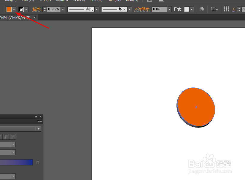Screen dimensions: 245x180
Task: Select the 94% (CMYK/预览) document tab
Action: 15,18
